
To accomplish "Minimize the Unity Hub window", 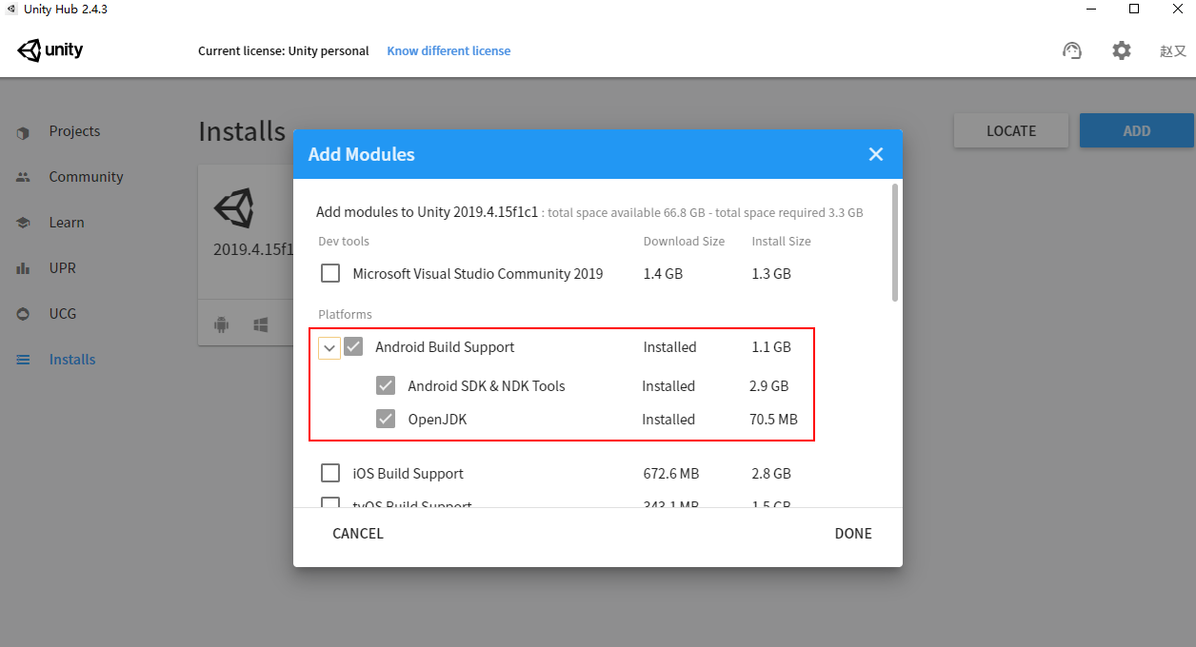I will (x=1090, y=9).
